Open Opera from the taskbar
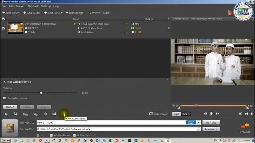The width and height of the screenshot is (255, 143). click(41, 141)
